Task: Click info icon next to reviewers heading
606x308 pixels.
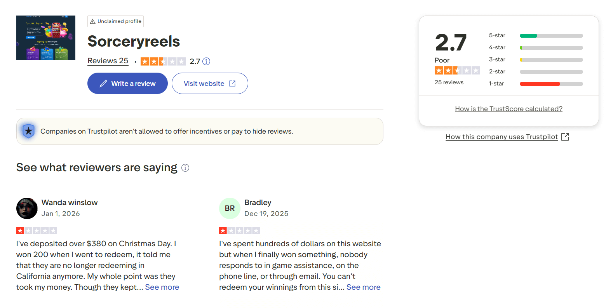Action: pos(185,168)
